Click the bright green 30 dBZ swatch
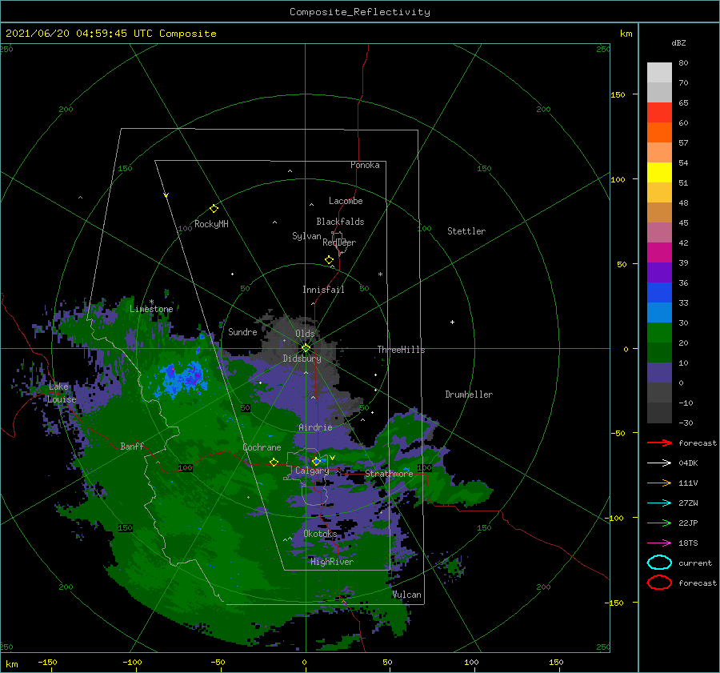 tap(659, 333)
